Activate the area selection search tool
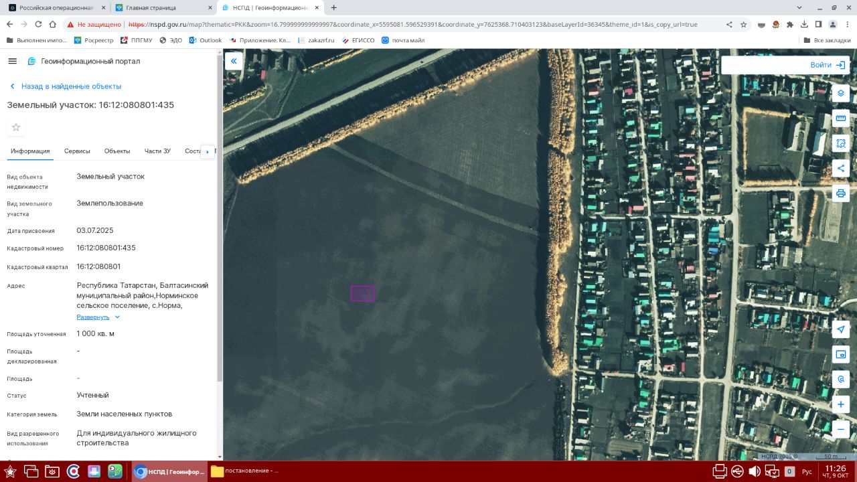The height and width of the screenshot is (482, 857). click(x=841, y=143)
